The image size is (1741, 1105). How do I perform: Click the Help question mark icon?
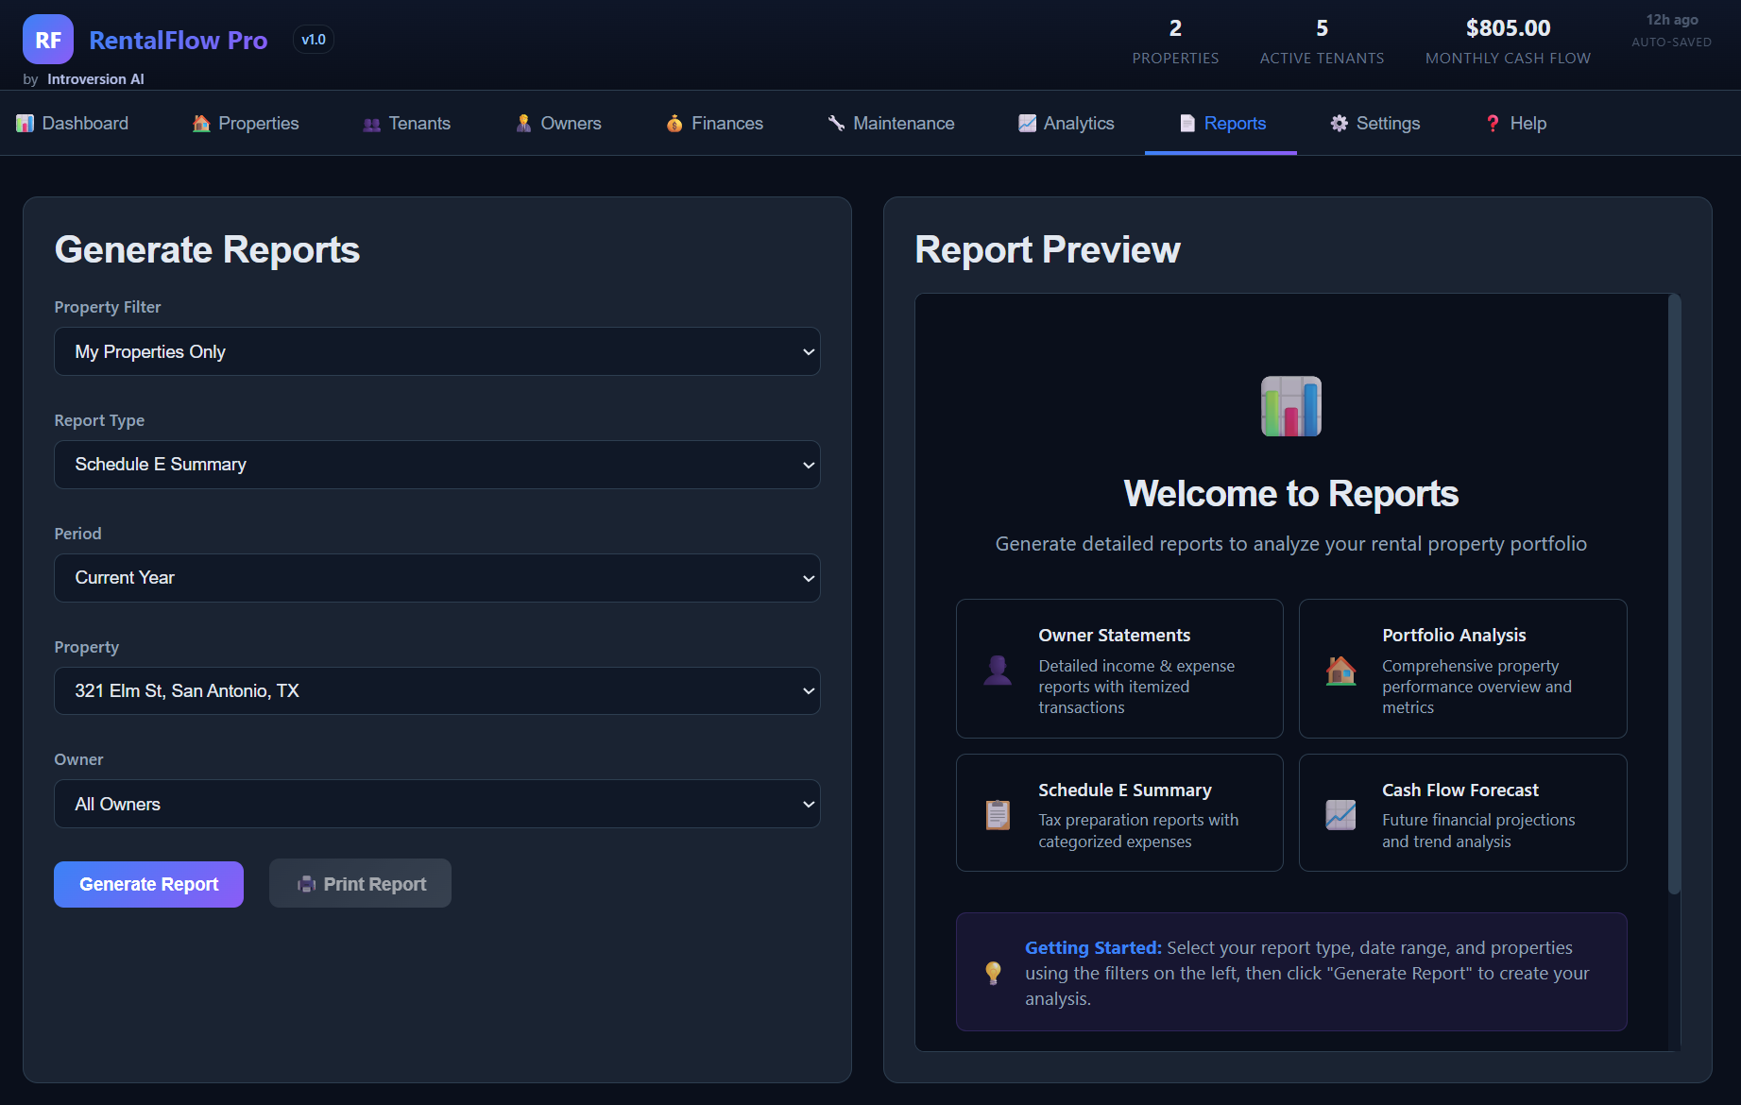(1493, 123)
